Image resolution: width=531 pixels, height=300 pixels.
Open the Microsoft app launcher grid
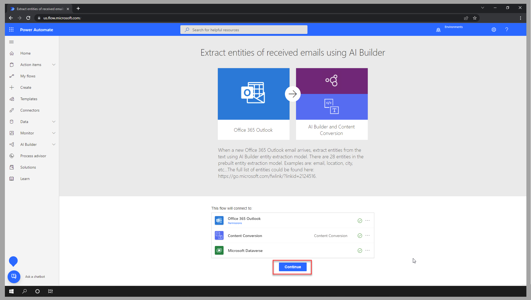click(x=11, y=29)
